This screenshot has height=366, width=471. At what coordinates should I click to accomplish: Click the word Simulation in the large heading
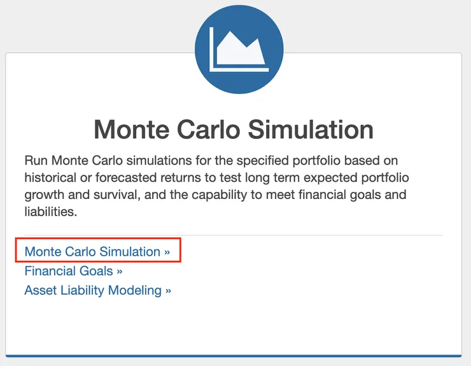click(311, 129)
